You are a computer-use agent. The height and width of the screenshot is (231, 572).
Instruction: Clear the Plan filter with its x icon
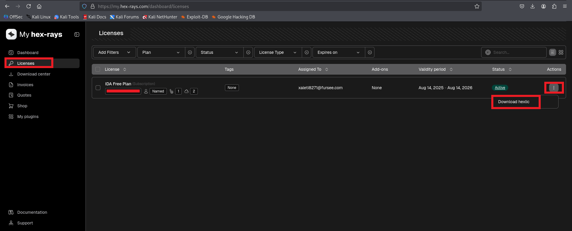click(x=190, y=52)
